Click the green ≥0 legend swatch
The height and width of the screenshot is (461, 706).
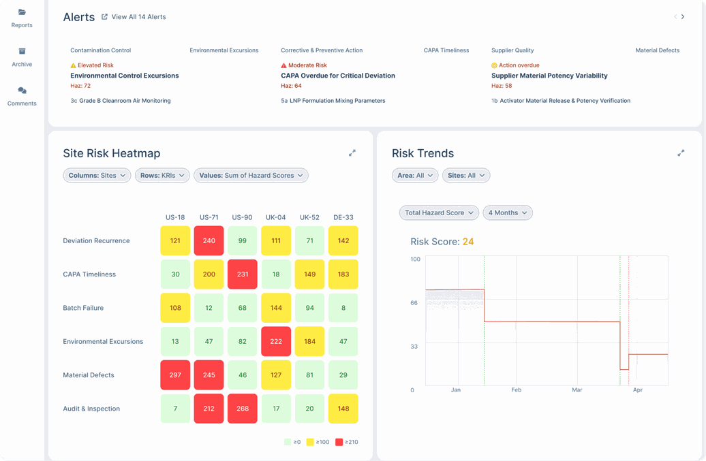(x=288, y=442)
